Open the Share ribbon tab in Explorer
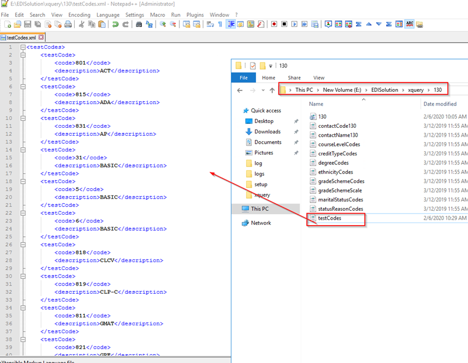Screen dimensions: 468x363 click(294, 77)
